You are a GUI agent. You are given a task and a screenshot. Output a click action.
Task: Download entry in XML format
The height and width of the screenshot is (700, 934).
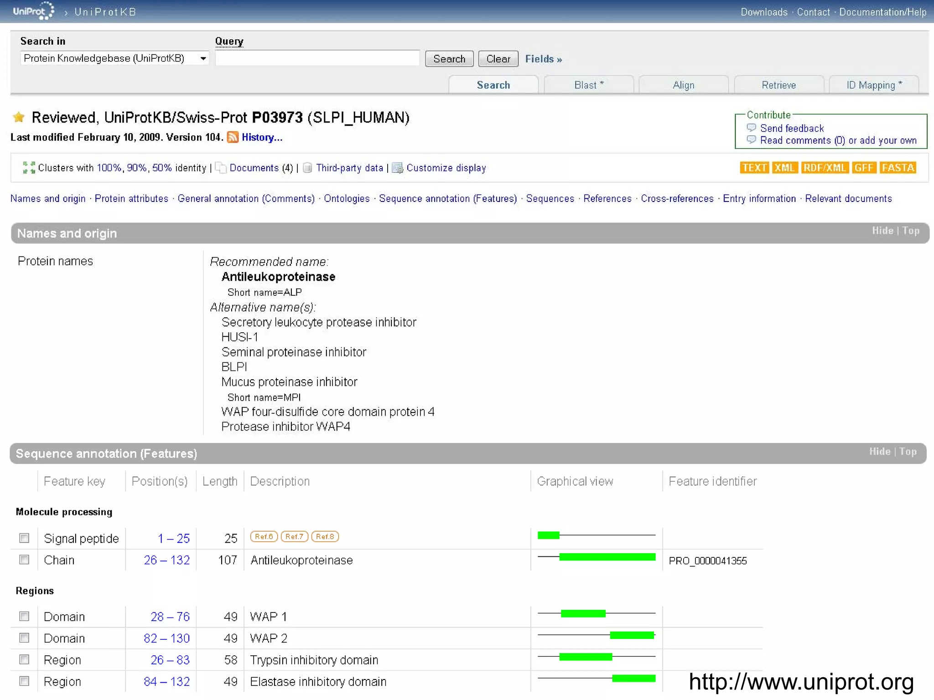[x=784, y=168]
